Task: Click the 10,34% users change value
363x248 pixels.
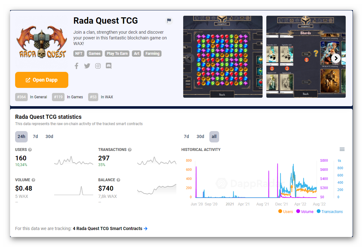Action: [x=21, y=165]
